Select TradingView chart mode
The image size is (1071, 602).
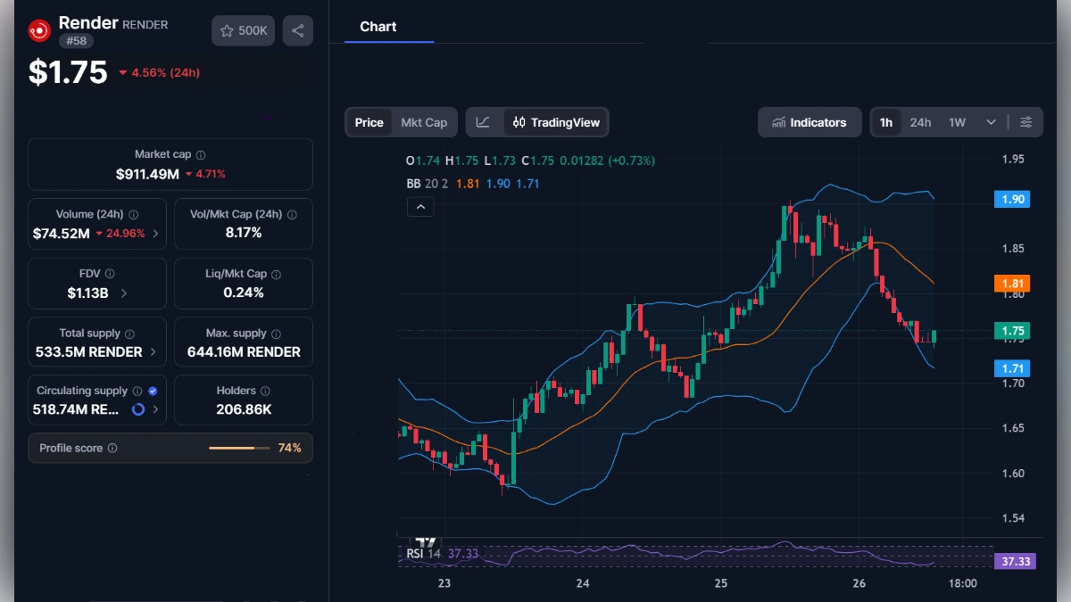point(556,122)
